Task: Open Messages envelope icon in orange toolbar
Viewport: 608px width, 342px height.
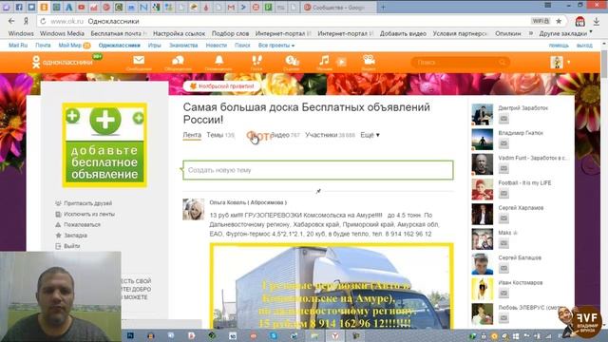Action: point(139,61)
